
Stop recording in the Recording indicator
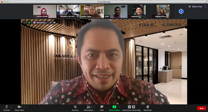click(54, 23)
